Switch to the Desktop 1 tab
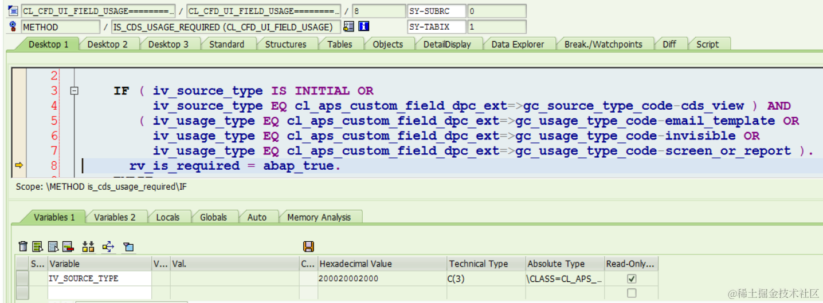823x303 pixels. point(48,44)
